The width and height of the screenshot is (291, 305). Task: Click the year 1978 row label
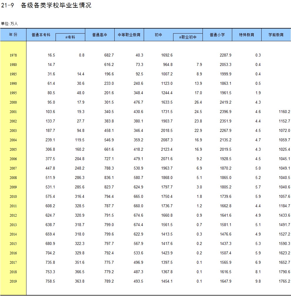(x=13, y=55)
